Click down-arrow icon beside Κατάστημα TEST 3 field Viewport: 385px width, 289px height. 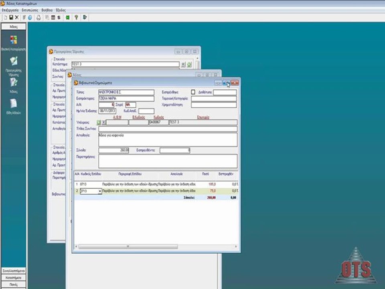(183, 65)
